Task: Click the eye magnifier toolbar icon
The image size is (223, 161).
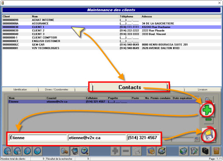Action: (85, 151)
